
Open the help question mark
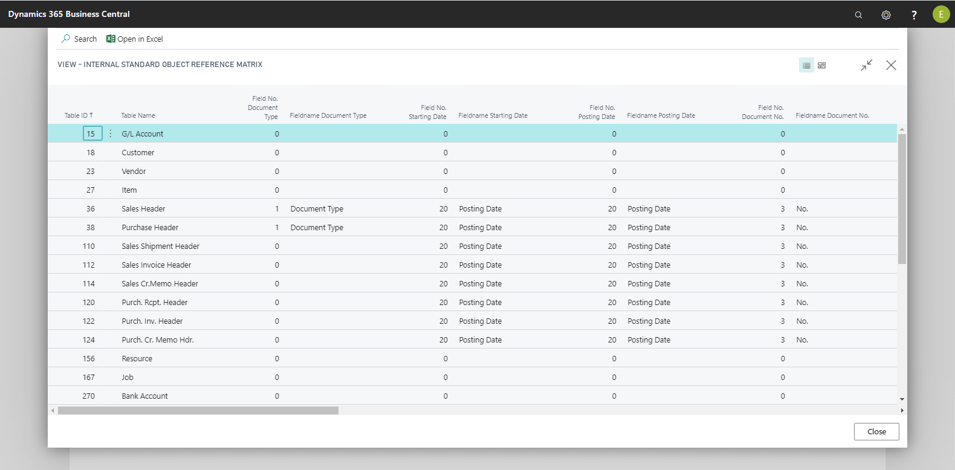pos(914,14)
